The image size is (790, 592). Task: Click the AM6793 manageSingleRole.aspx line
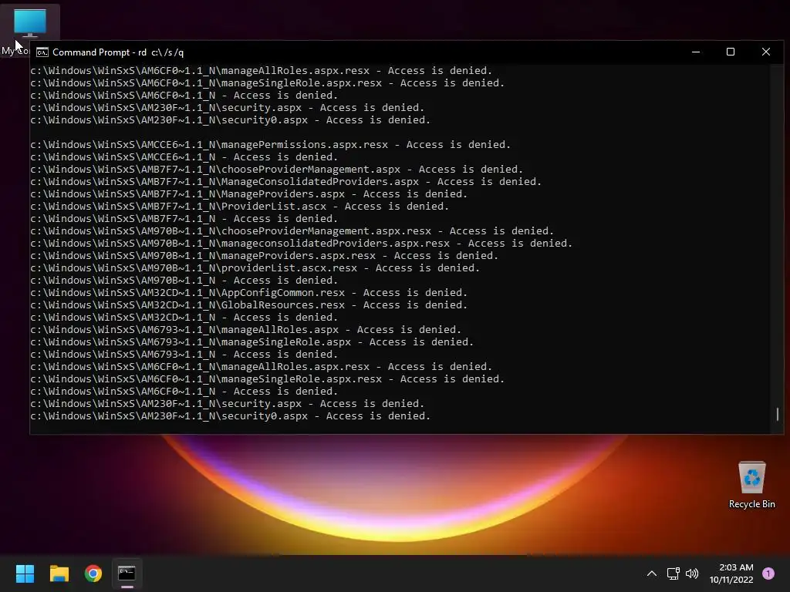coord(252,341)
